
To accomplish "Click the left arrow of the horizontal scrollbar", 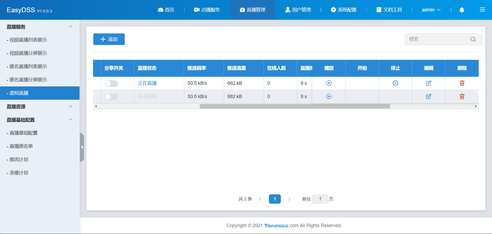I will (x=96, y=106).
